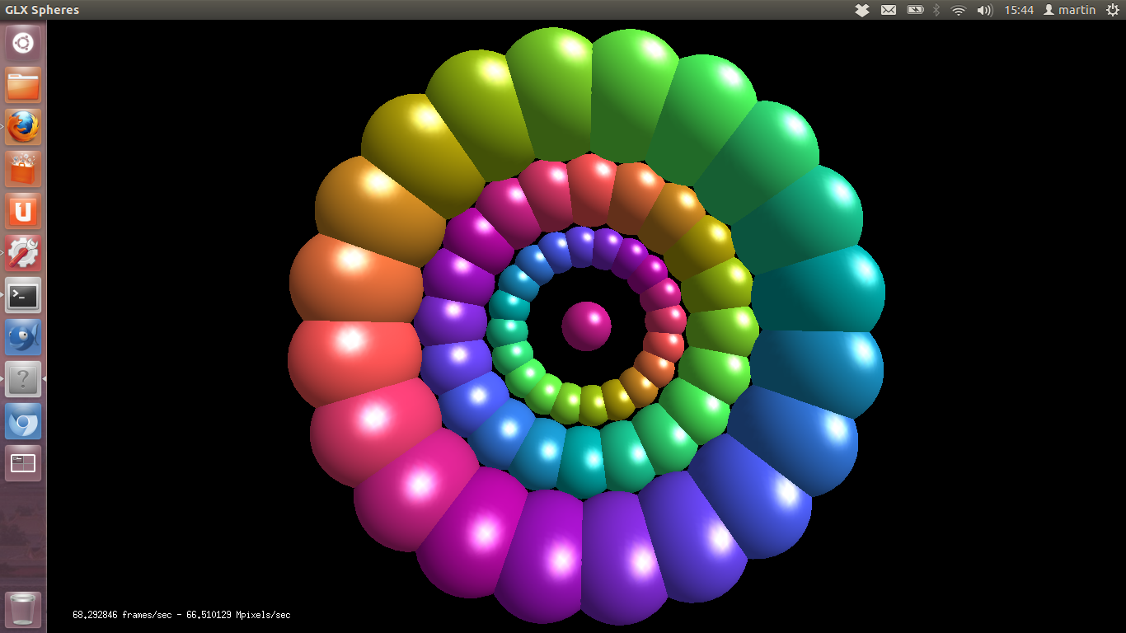Open System Settings wrench and gear icon

coord(23,253)
